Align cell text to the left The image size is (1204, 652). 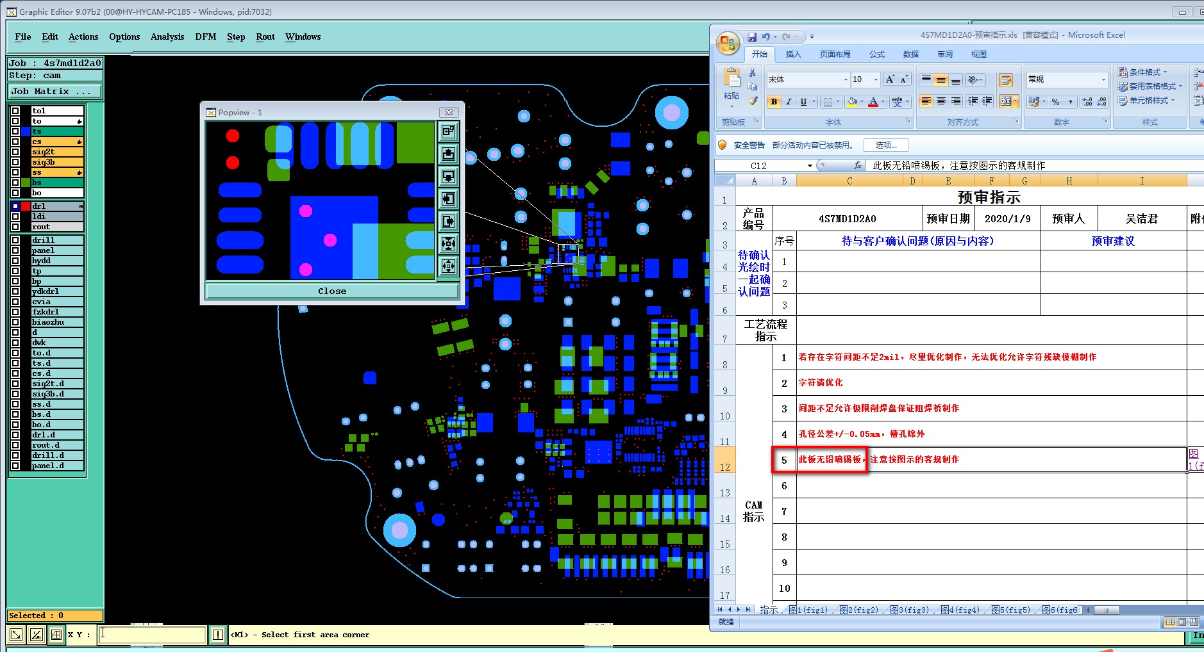pos(926,101)
